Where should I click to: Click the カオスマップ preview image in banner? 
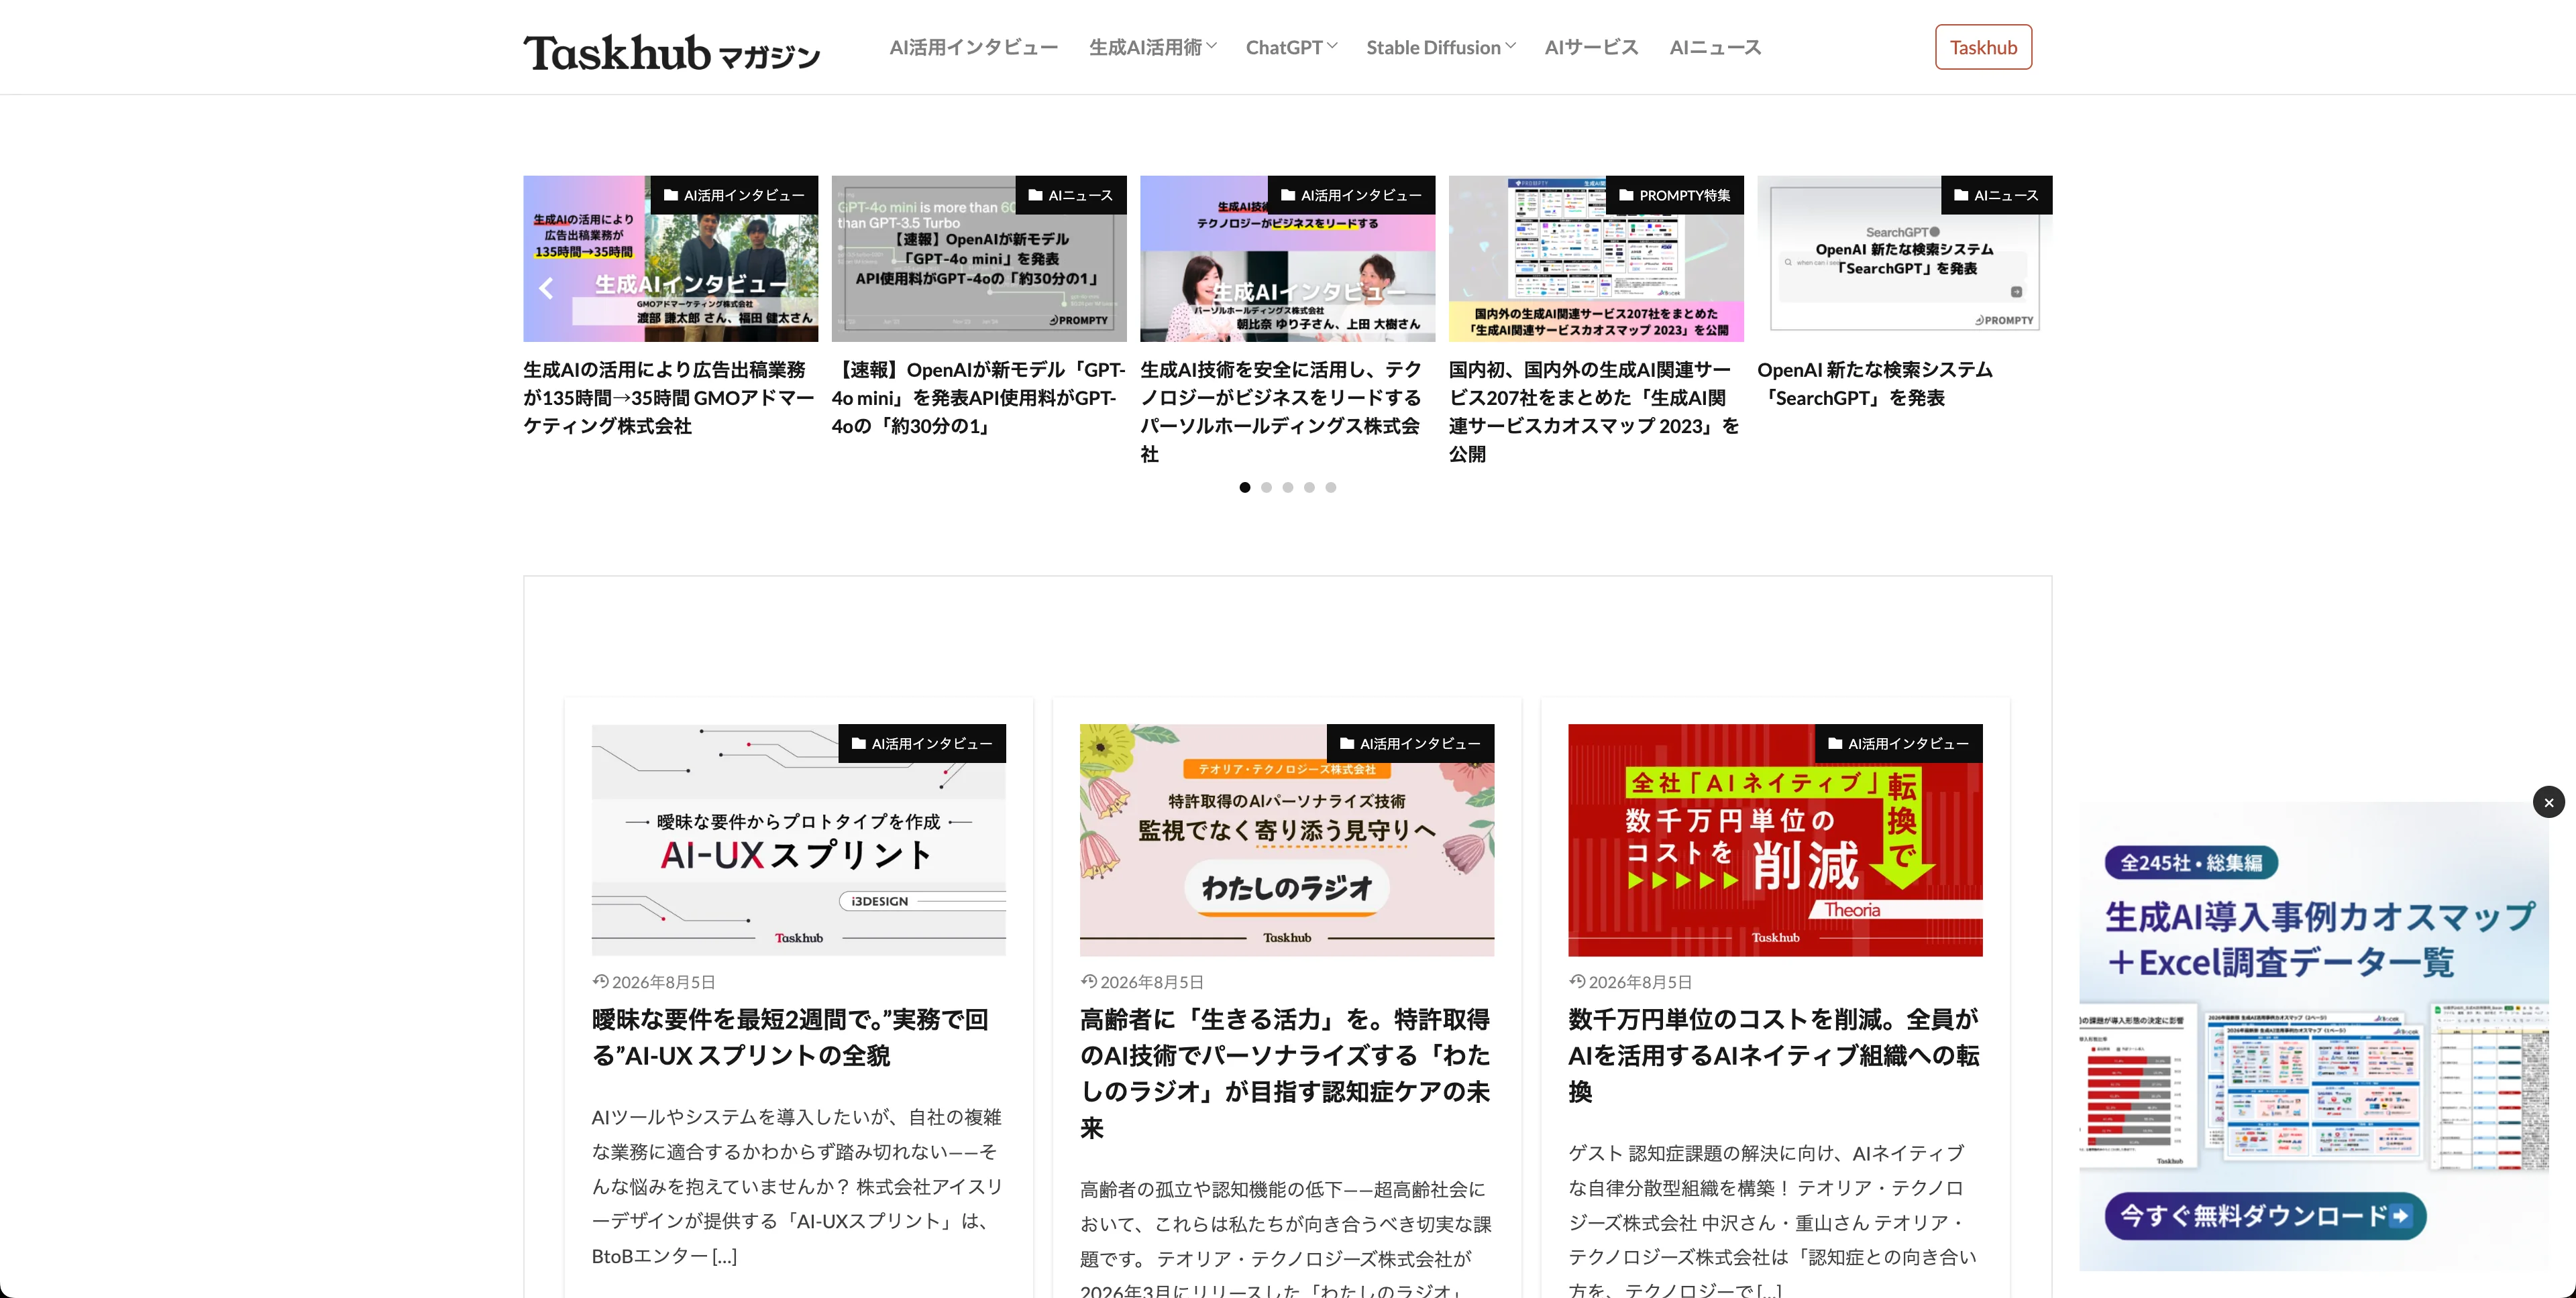tap(2314, 1086)
